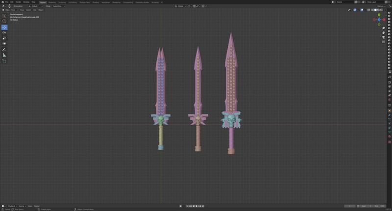Viewport: 392px width, 211px height.
Task: Open the viewport shading options arrow
Action: tap(385, 10)
